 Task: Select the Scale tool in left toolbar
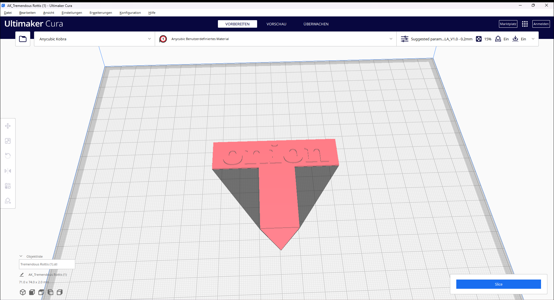[8, 141]
